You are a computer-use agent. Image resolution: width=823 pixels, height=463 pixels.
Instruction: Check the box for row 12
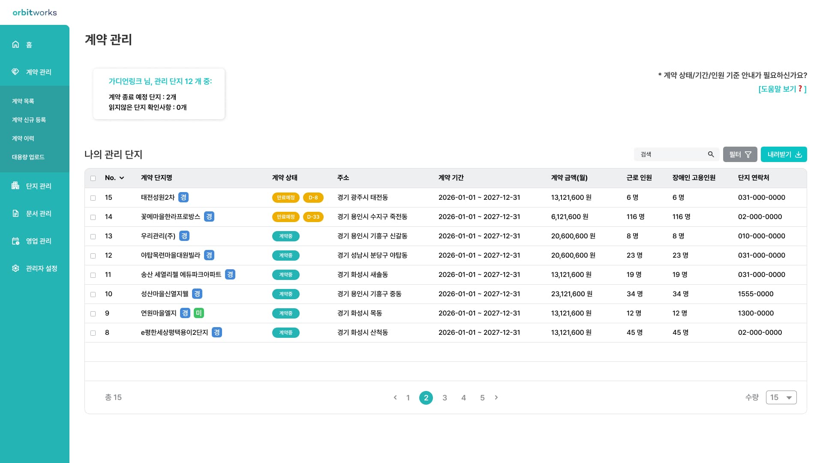pos(93,256)
